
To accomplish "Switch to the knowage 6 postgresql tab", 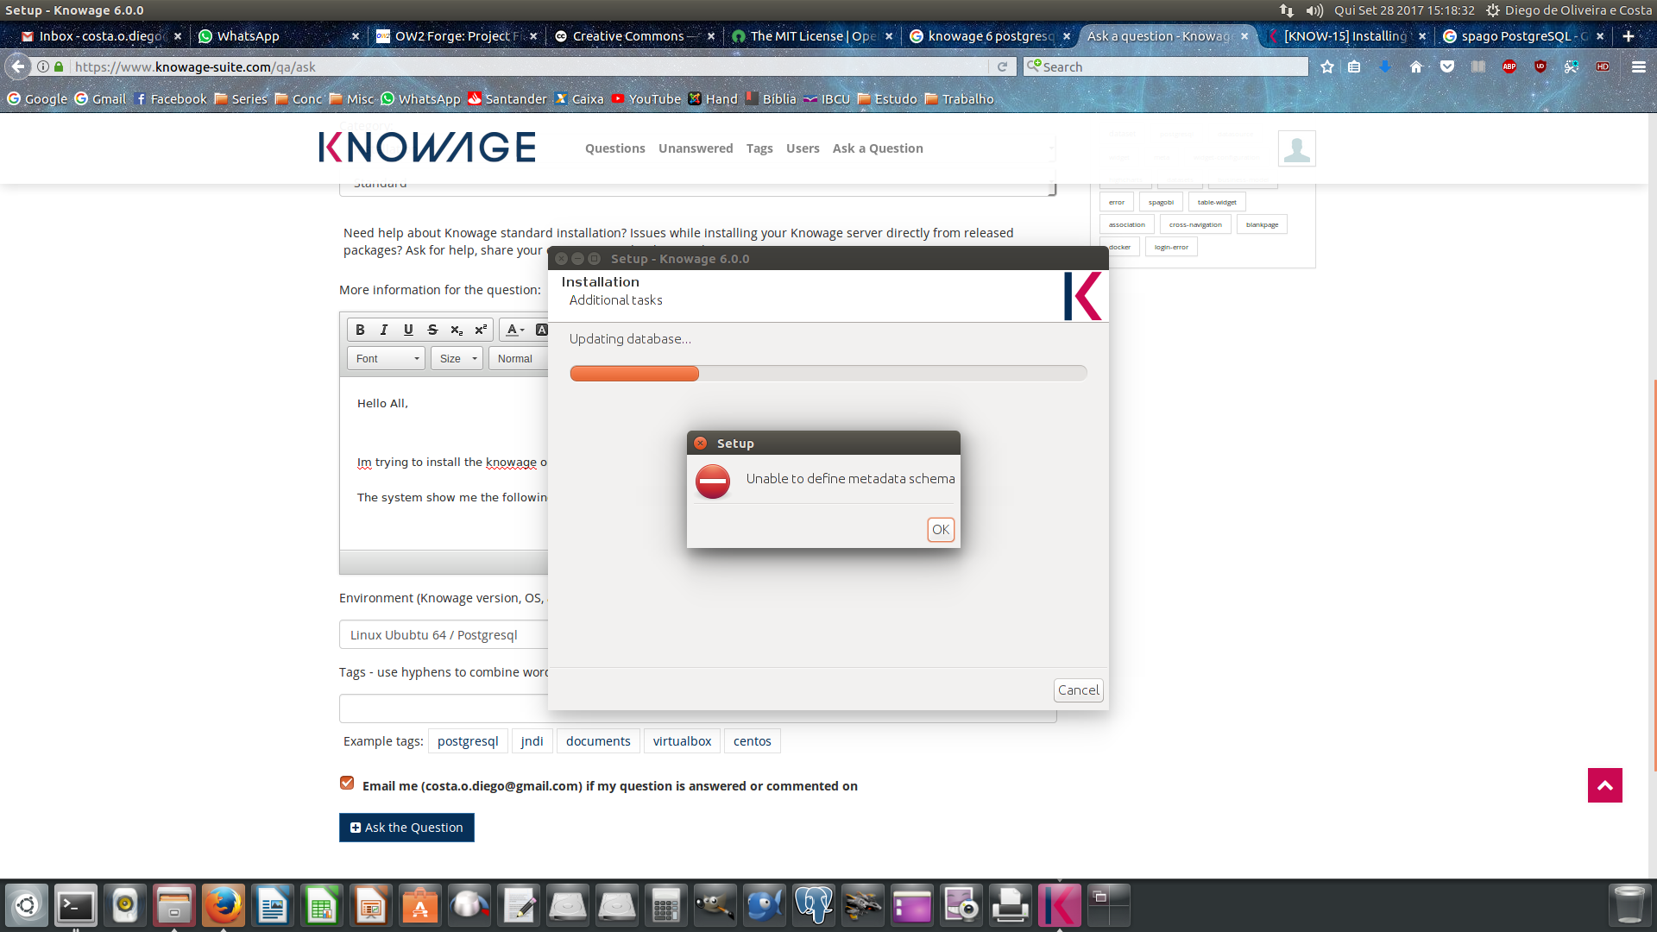I will (x=990, y=36).
